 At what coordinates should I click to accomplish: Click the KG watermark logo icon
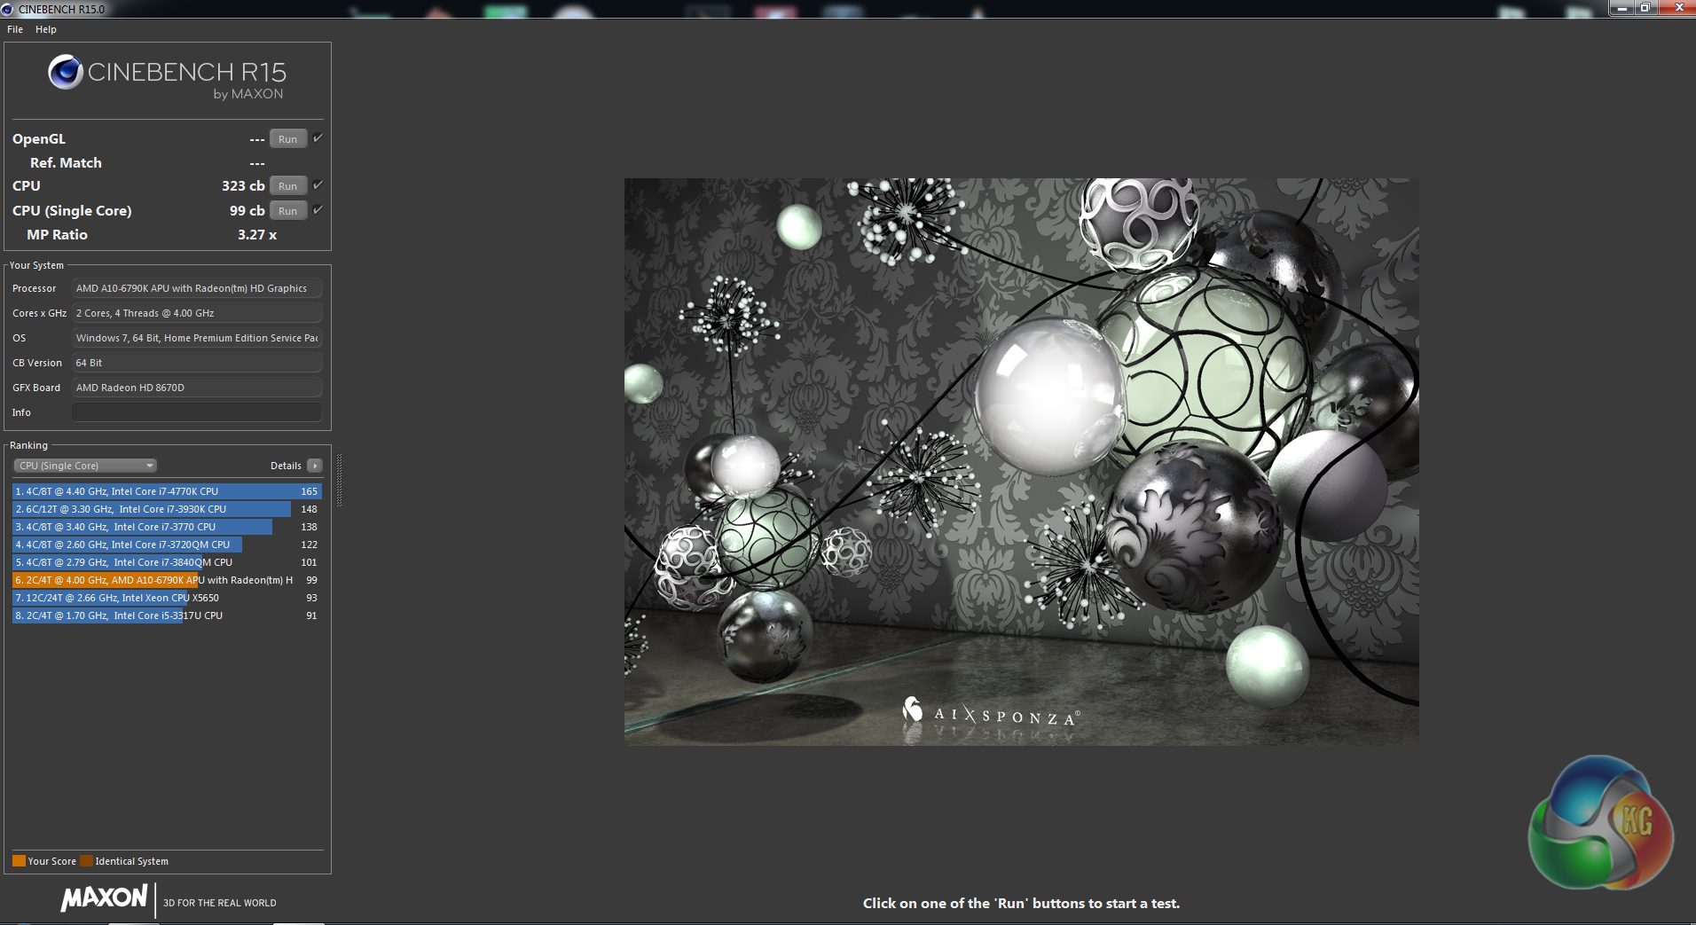tap(1600, 822)
